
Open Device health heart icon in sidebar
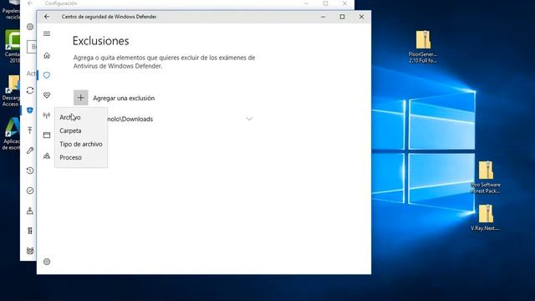point(47,95)
